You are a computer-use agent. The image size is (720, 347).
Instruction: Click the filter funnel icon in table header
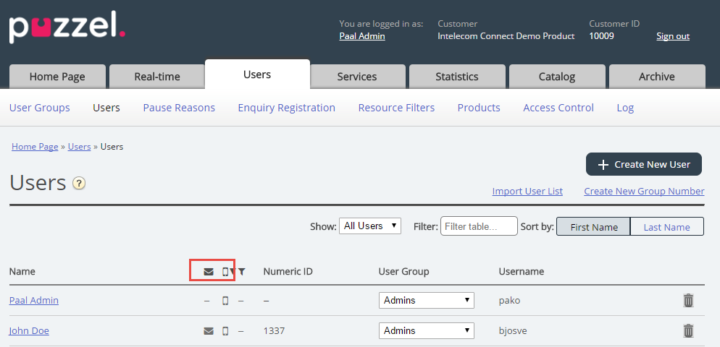242,272
